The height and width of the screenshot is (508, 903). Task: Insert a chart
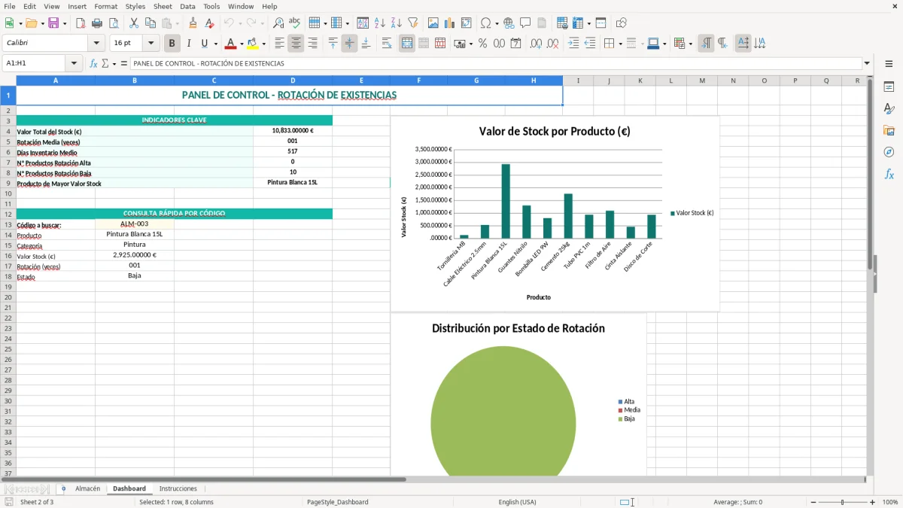click(x=450, y=23)
